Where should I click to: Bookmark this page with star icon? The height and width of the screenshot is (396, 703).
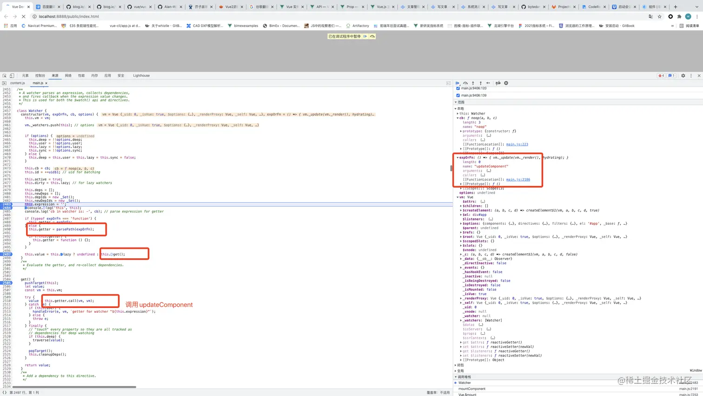659,16
